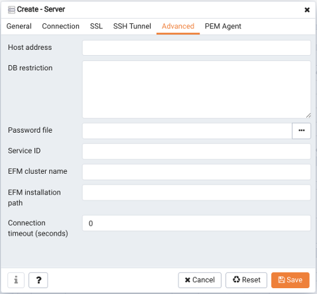
Task: Click the EFM cluster name label
Action: [38, 171]
